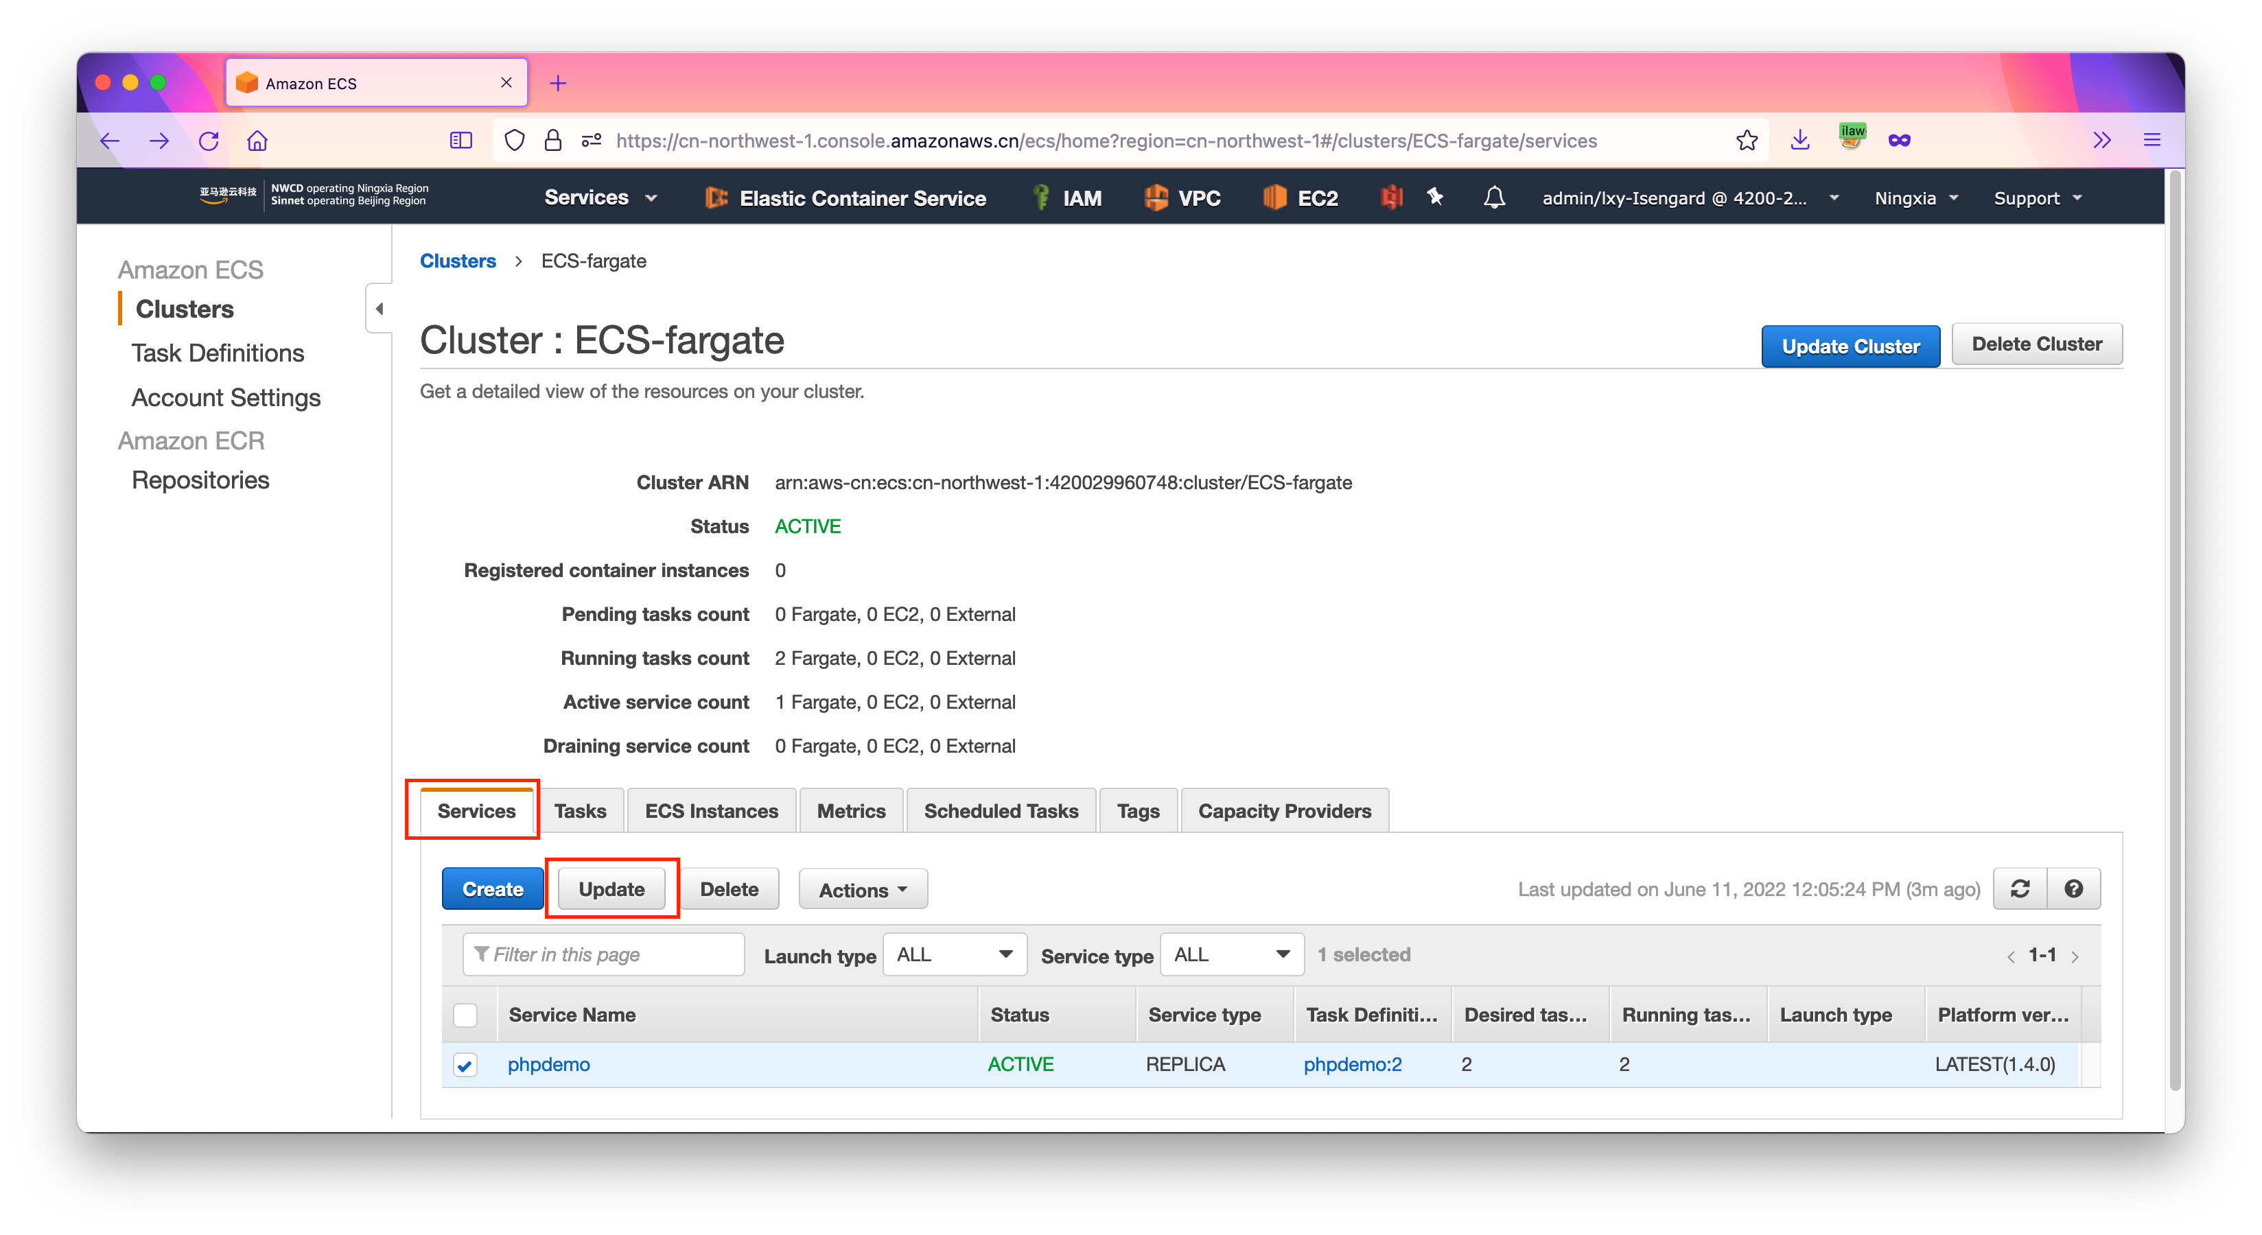
Task: Open the Service type ALL dropdown
Action: 1232,954
